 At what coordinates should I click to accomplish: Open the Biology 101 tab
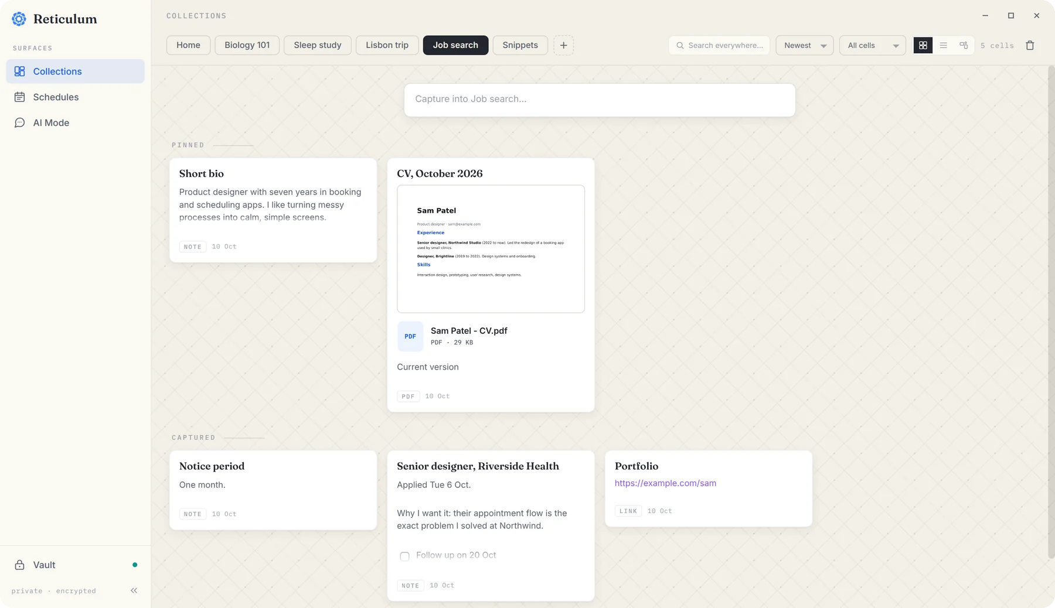coord(247,45)
